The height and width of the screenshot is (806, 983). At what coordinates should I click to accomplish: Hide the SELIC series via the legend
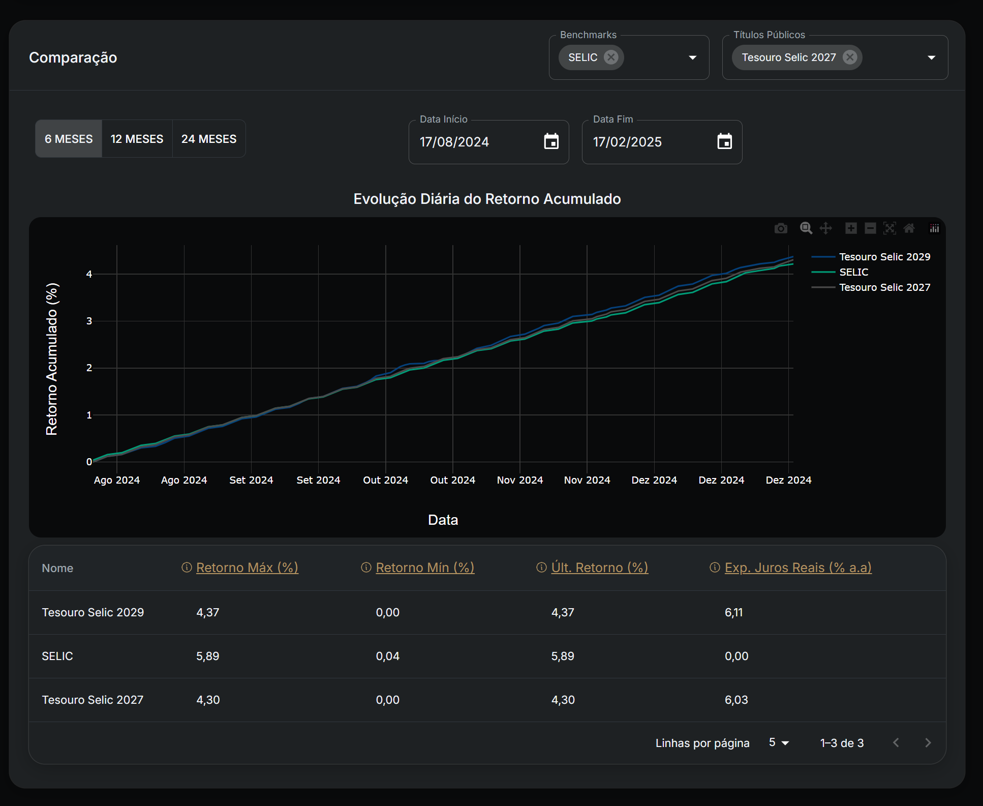click(x=853, y=272)
